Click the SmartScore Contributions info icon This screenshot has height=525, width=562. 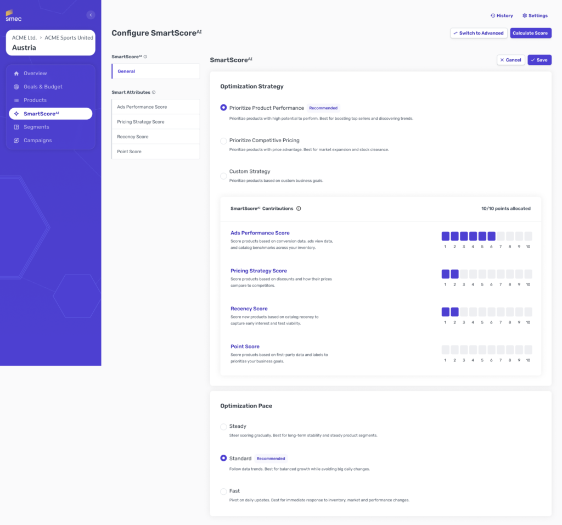pyautogui.click(x=299, y=208)
